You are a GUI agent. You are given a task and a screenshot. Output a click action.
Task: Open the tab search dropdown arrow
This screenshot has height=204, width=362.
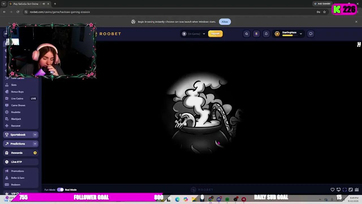[4, 4]
